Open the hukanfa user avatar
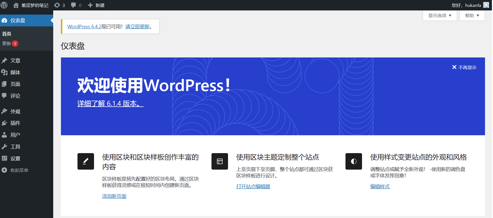Viewport: 493px width, 218px height. pyautogui.click(x=486, y=5)
